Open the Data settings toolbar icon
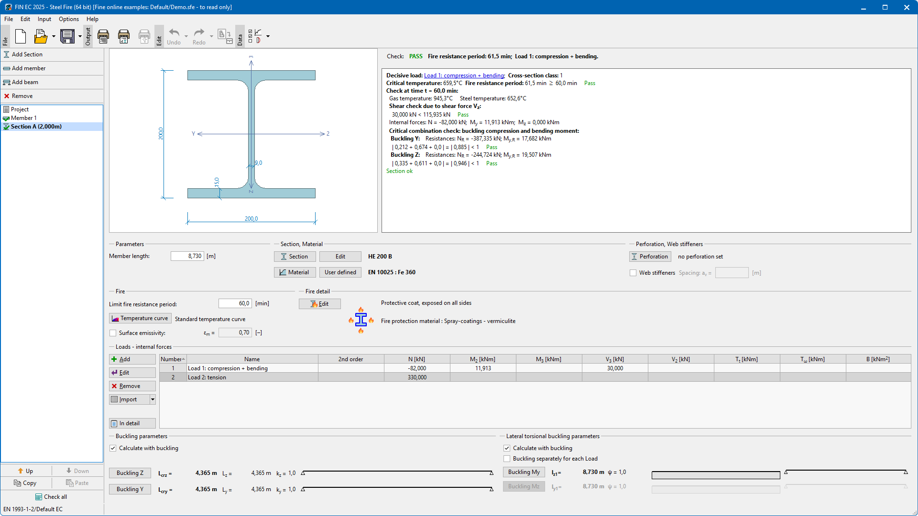918x516 pixels. pyautogui.click(x=255, y=36)
